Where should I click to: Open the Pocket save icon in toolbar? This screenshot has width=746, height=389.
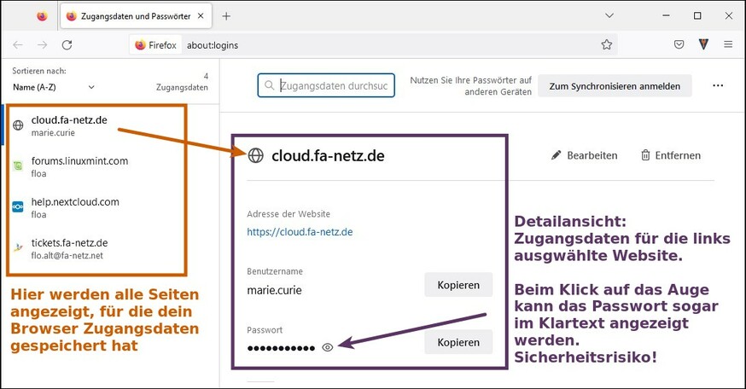click(679, 44)
